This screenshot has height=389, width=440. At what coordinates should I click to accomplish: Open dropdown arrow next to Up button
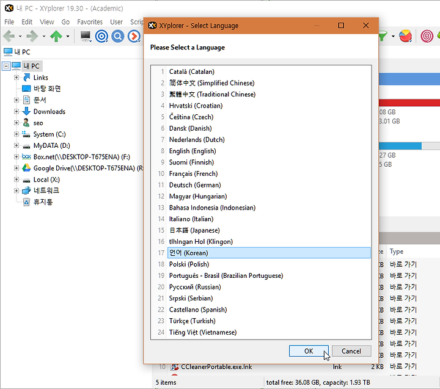tap(68, 37)
